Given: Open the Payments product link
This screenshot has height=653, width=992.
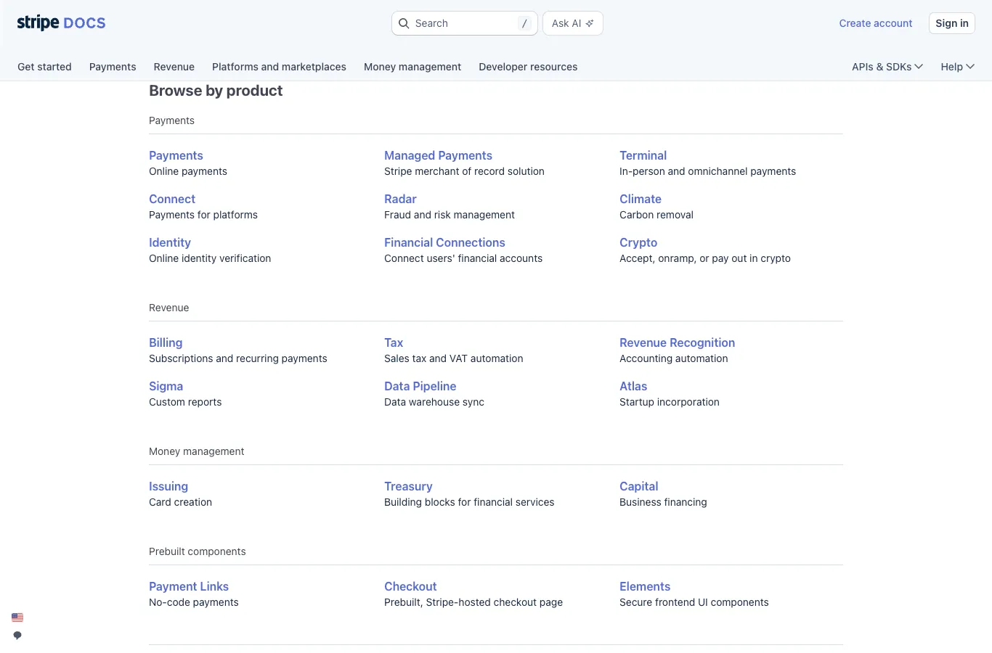Looking at the screenshot, I should coord(176,155).
